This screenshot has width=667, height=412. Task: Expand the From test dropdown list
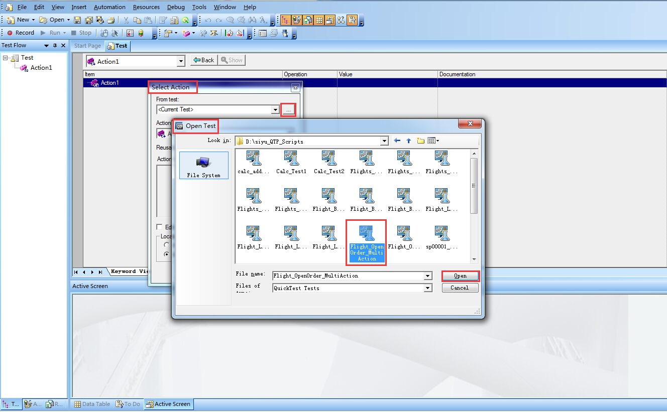tap(275, 109)
